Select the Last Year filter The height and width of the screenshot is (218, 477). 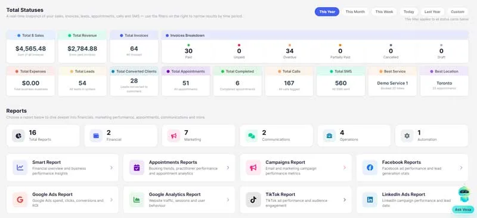pos(432,12)
